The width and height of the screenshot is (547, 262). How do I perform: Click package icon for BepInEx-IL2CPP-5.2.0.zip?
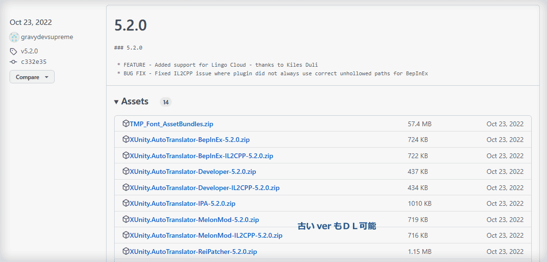pyautogui.click(x=126, y=155)
